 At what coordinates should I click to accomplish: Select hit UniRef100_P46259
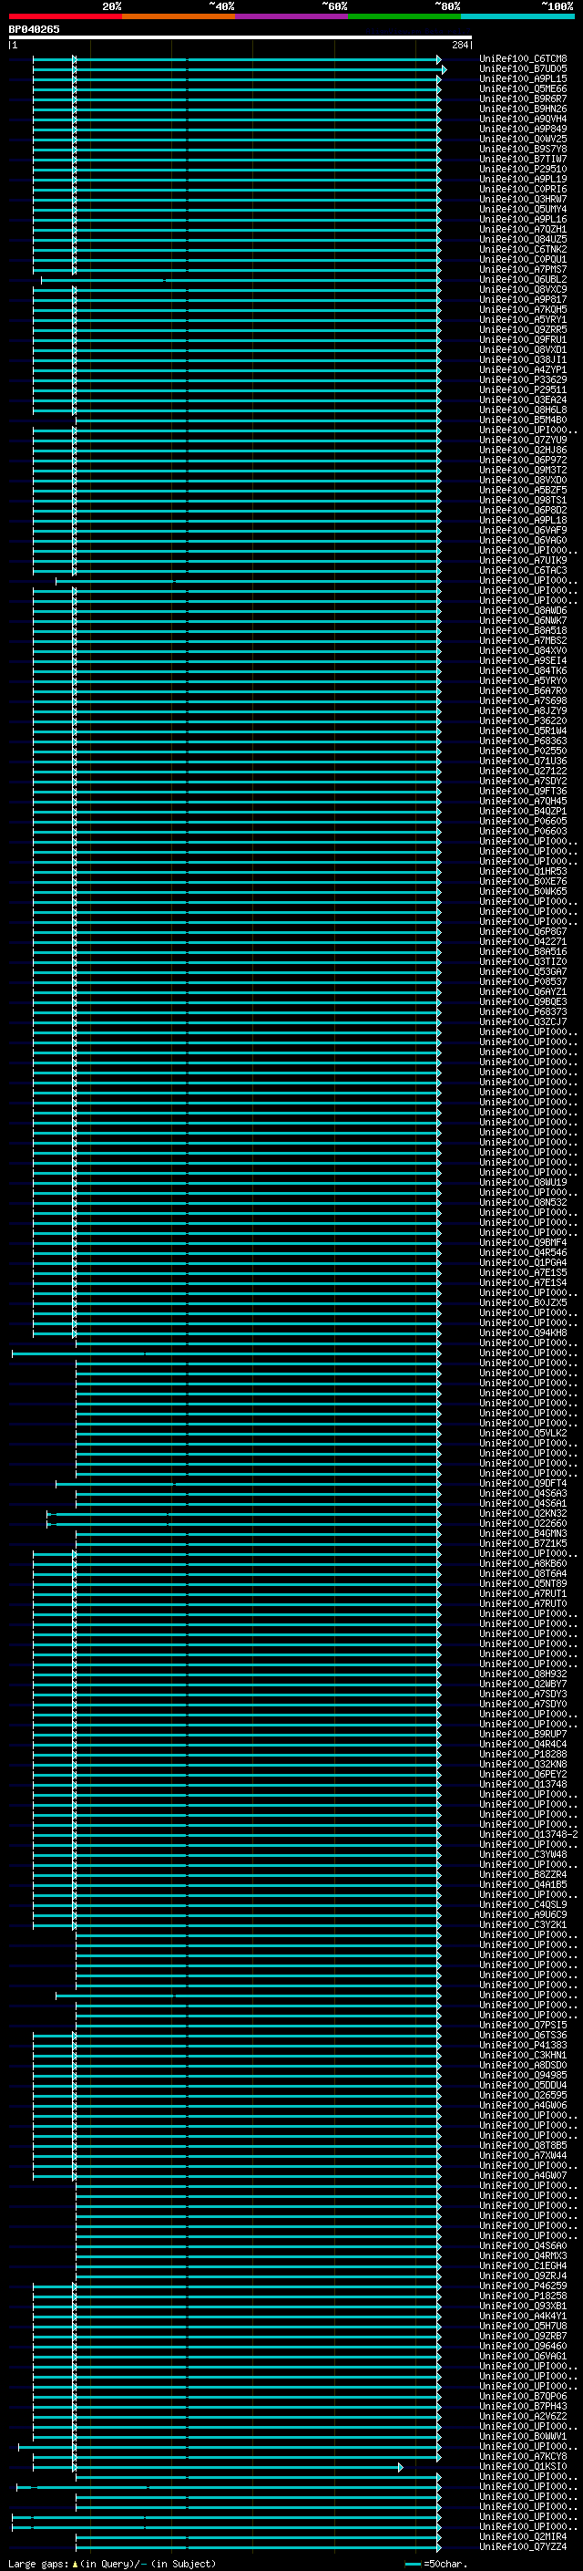click(523, 2286)
